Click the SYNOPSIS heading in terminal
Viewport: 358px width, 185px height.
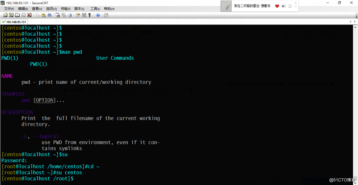pyautogui.click(x=13, y=94)
